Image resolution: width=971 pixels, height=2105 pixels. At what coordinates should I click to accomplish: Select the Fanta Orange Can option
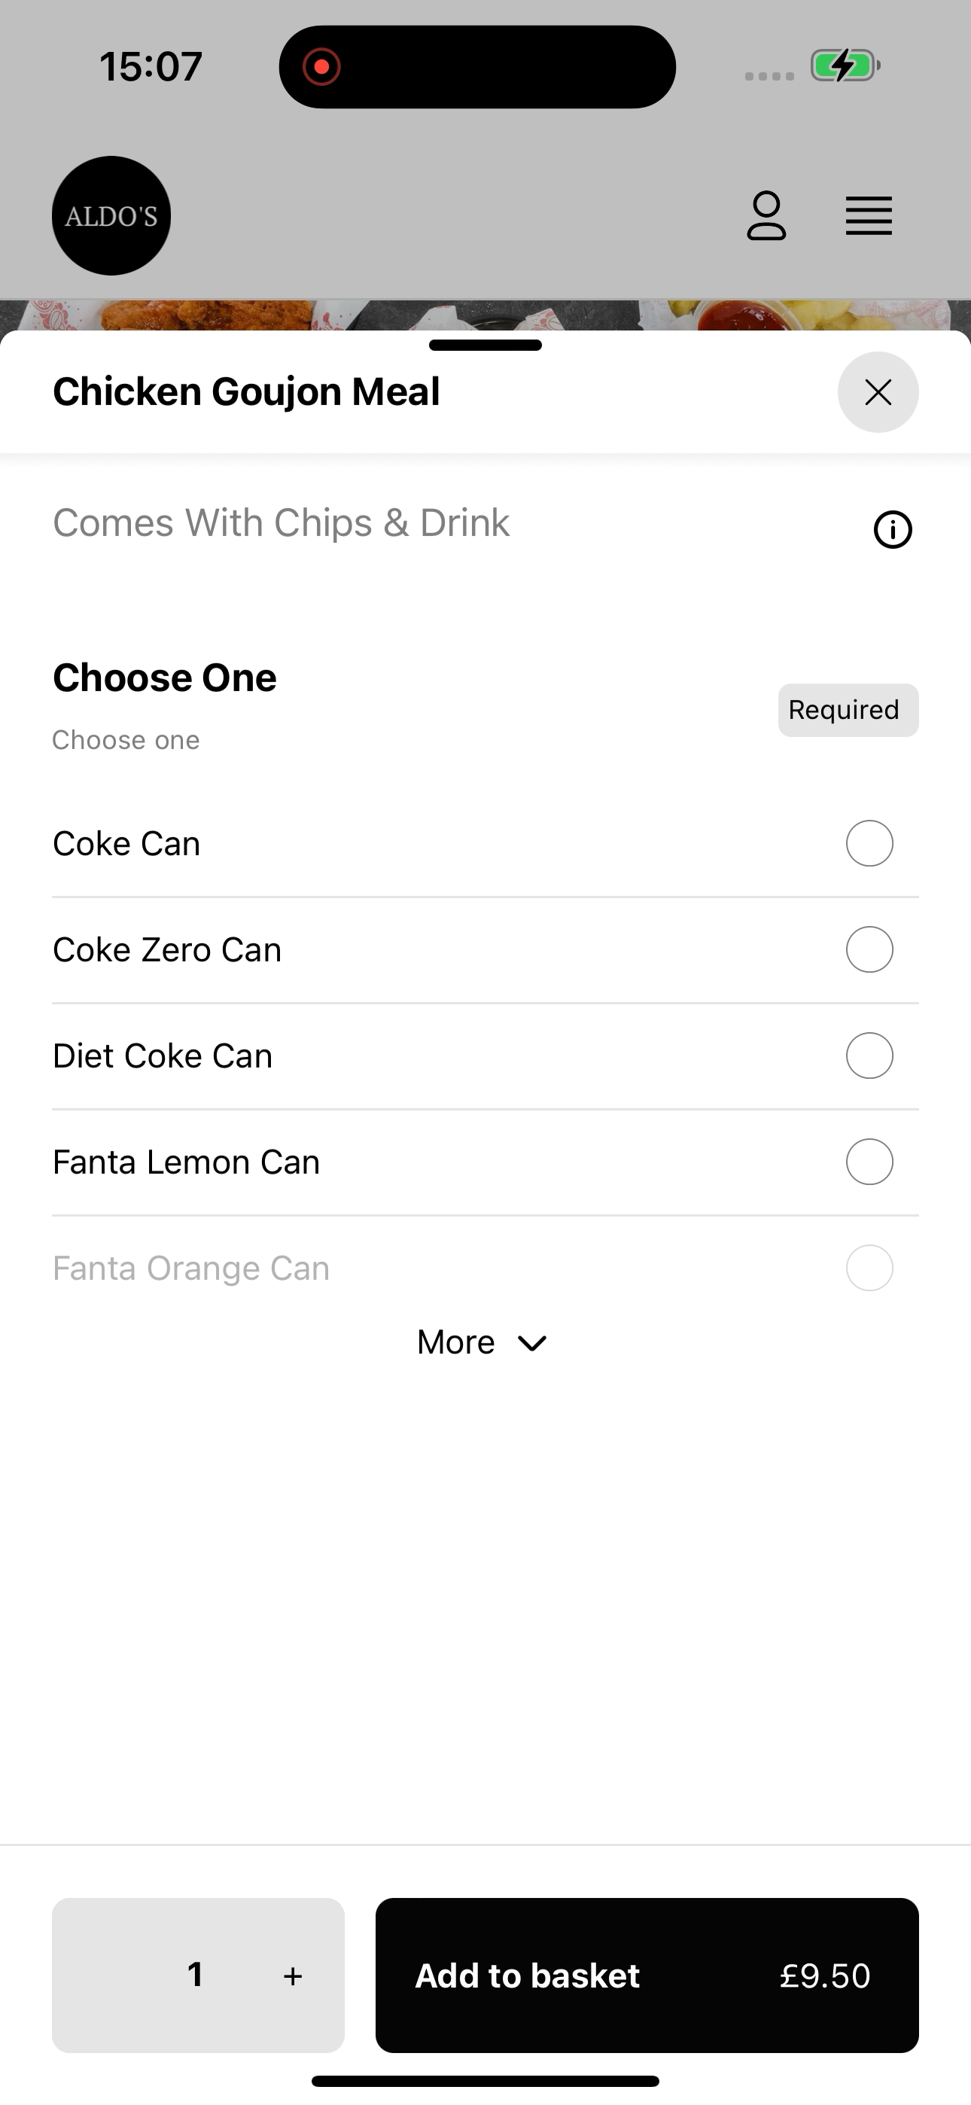coord(485,1269)
